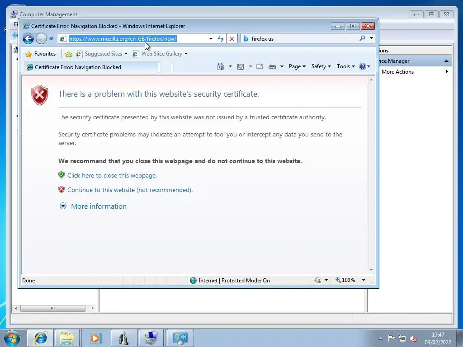This screenshot has height=347, width=463.
Task: Click the Read Mail envelope icon
Action: coord(260,66)
